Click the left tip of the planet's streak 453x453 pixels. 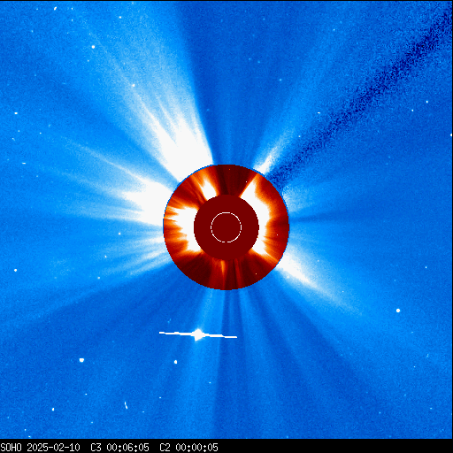160,333
